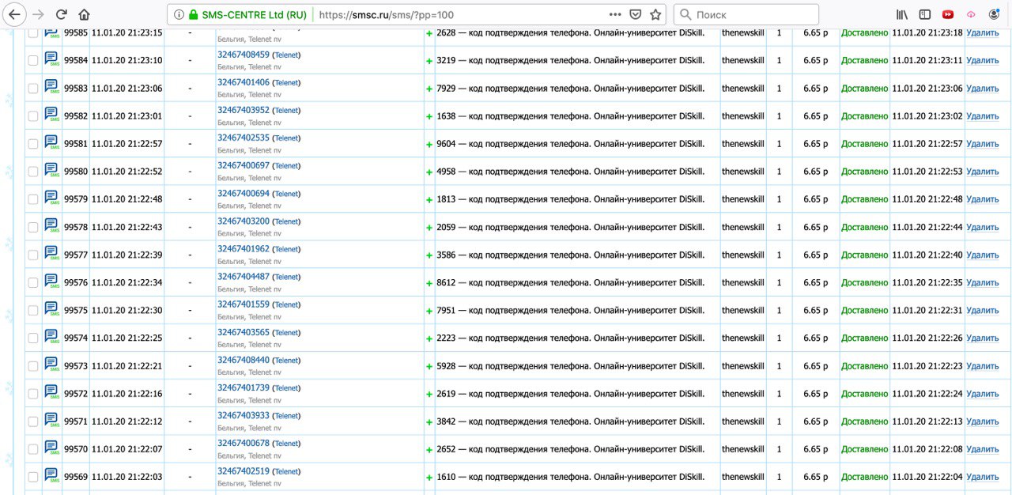This screenshot has width=1012, height=495.
Task: Click the SMS icon in row 99581
Action: coord(51,142)
